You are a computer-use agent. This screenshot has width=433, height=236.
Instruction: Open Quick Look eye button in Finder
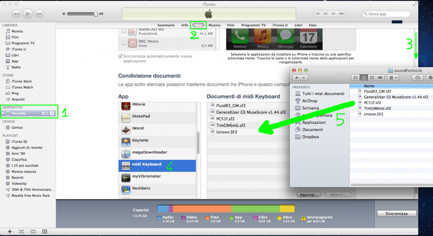point(418,78)
